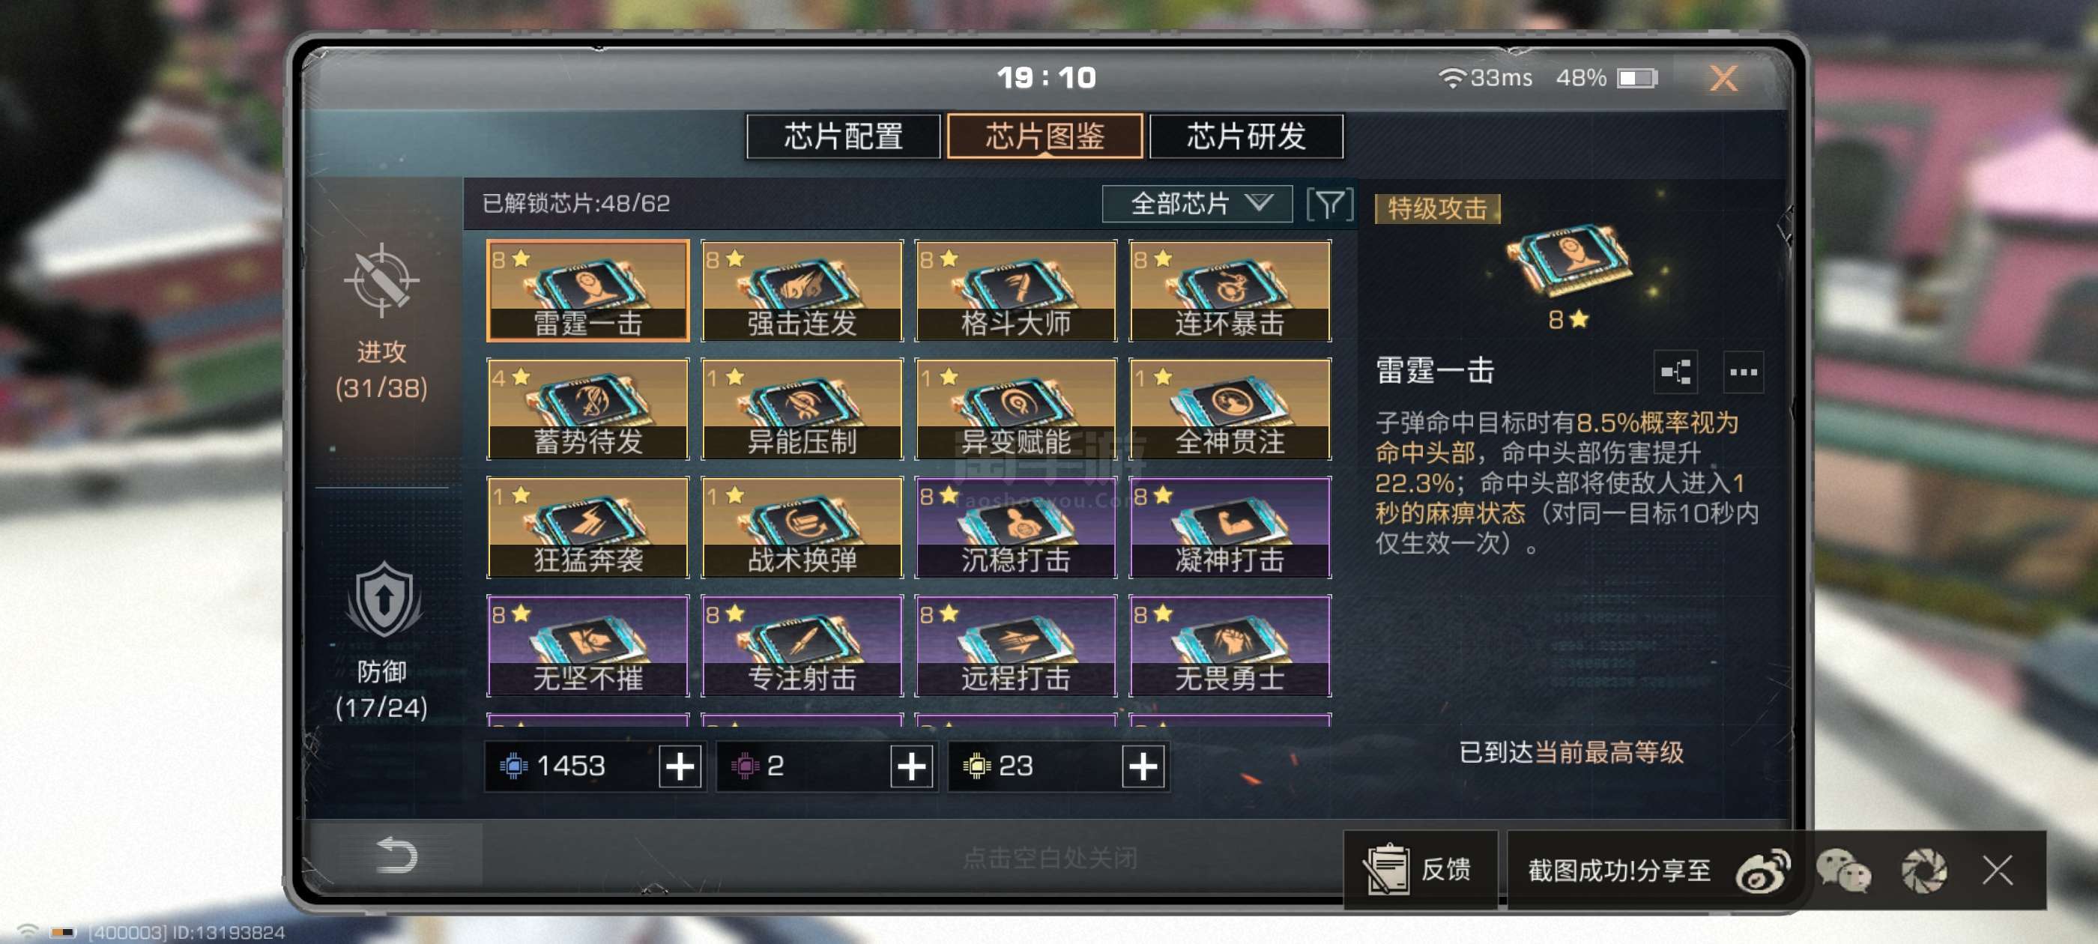Screen dimensions: 2098x944
Task: Expand the 全部芯片 dropdown
Action: (x=1197, y=204)
